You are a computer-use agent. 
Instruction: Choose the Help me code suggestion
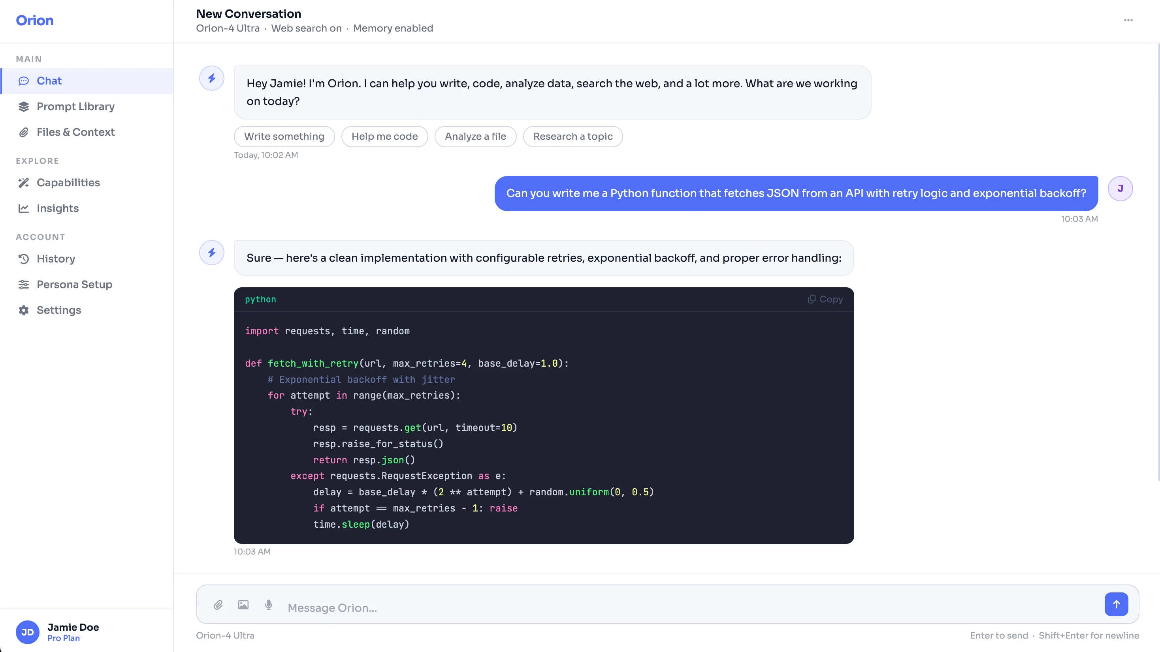click(x=384, y=136)
